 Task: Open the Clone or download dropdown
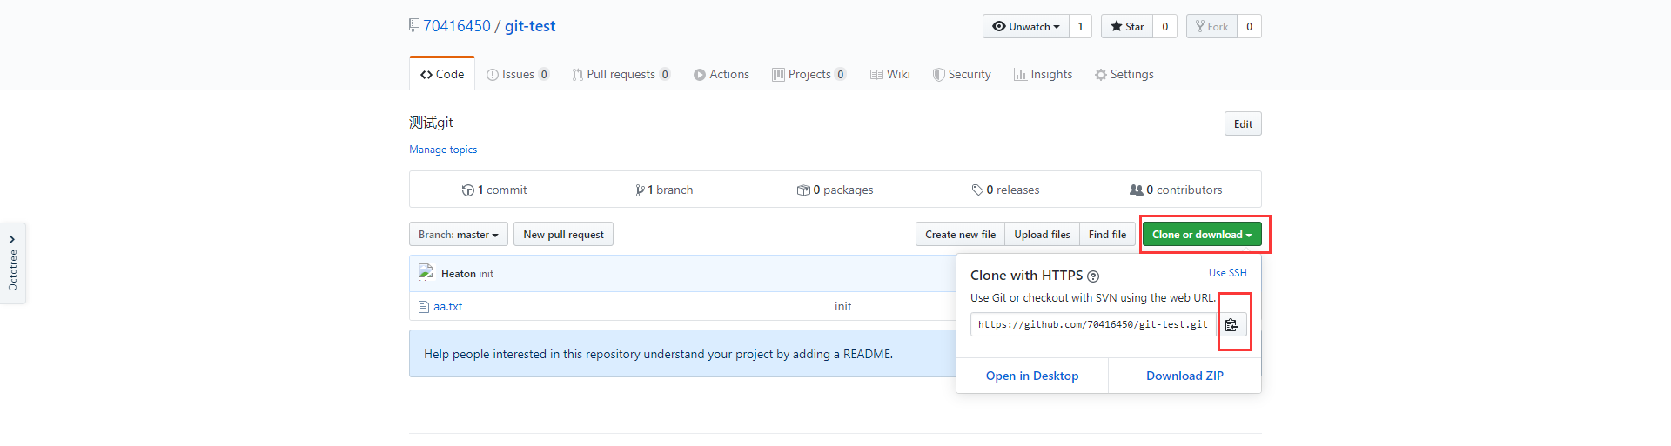pyautogui.click(x=1202, y=235)
